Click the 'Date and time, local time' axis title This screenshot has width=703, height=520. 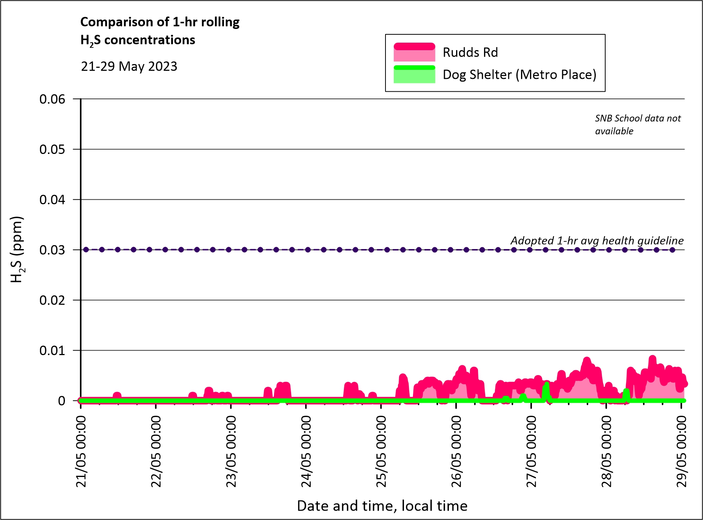[x=382, y=506]
